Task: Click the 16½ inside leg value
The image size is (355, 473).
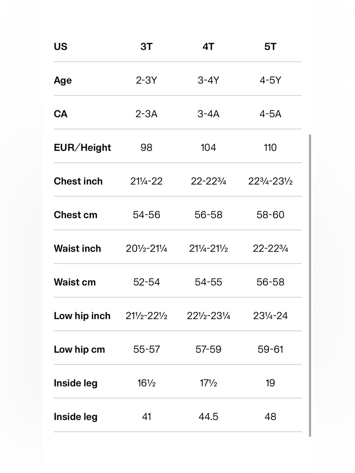Action: coord(146,383)
